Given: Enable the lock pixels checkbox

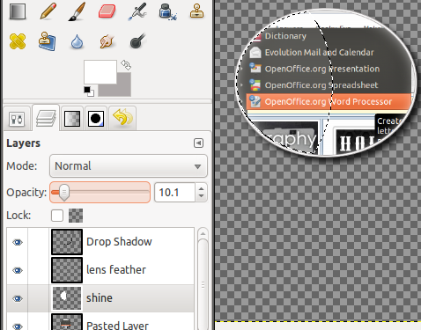Looking at the screenshot, I should point(57,216).
